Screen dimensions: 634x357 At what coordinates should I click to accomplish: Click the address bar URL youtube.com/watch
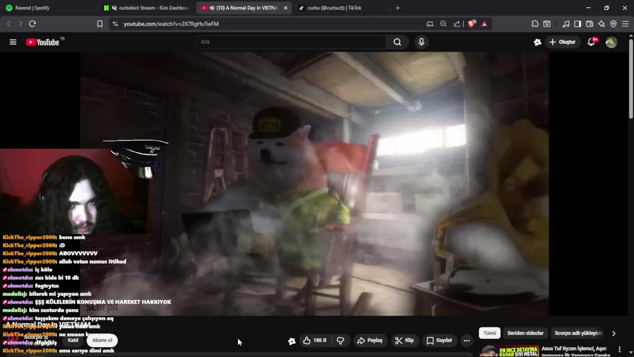[x=171, y=24]
